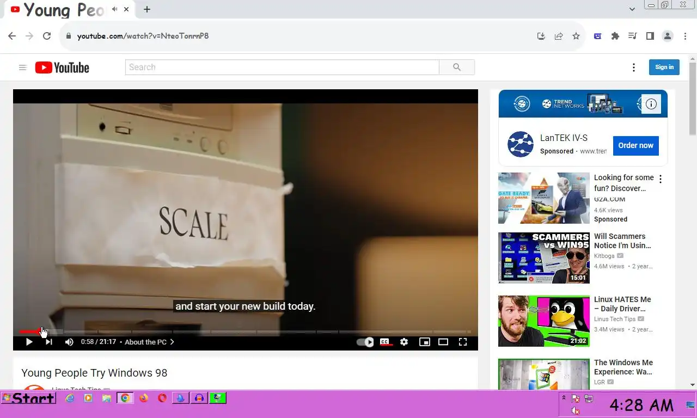This screenshot has height=418, width=697.
Task: Click the search magnifier button
Action: (x=457, y=67)
